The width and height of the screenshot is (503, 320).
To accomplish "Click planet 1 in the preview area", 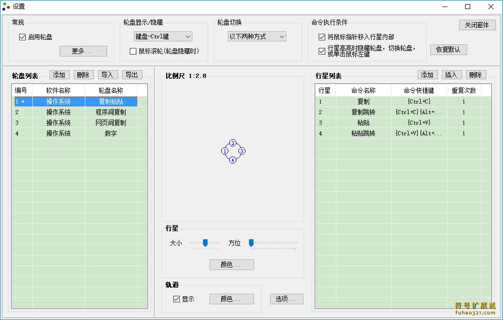I will click(224, 151).
